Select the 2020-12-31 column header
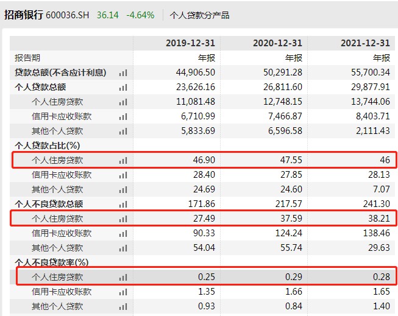 277,43
